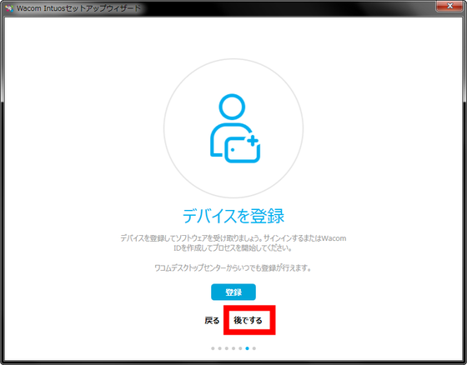Click the ワコムデスクトップセンター note text
Image resolution: width=467 pixels, height=365 pixels.
pyautogui.click(x=233, y=268)
